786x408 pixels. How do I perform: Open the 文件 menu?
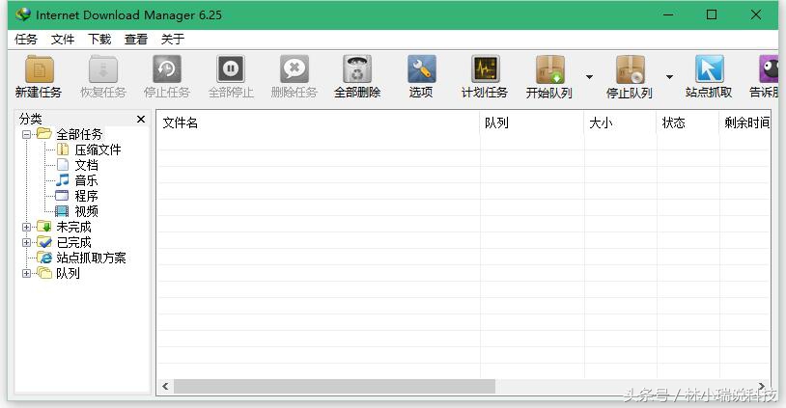tap(63, 39)
